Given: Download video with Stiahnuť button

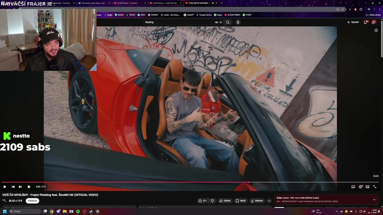Looking at the screenshot, I should [x=257, y=201].
